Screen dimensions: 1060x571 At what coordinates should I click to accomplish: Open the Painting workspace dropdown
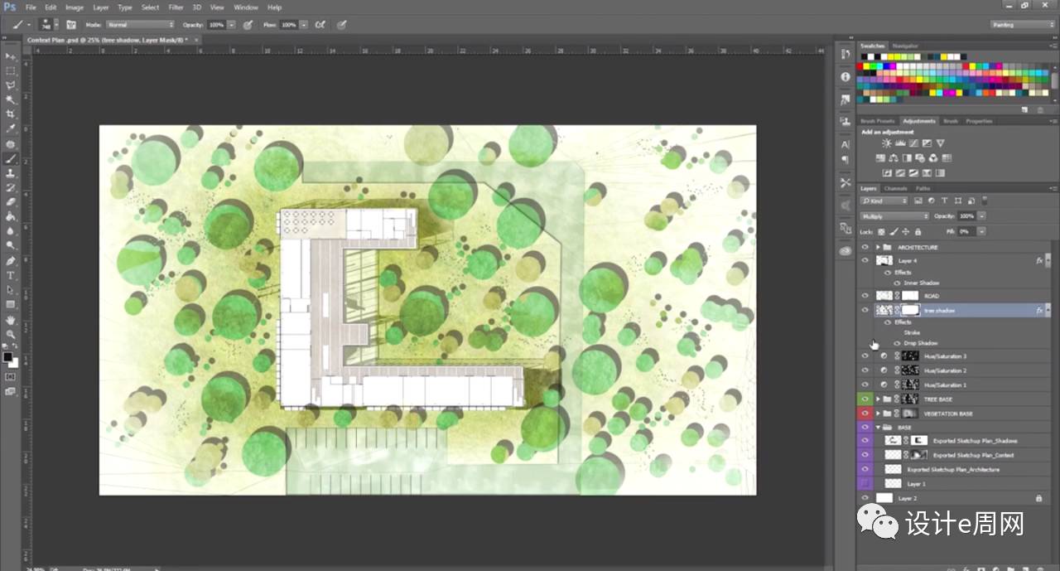(x=1023, y=25)
